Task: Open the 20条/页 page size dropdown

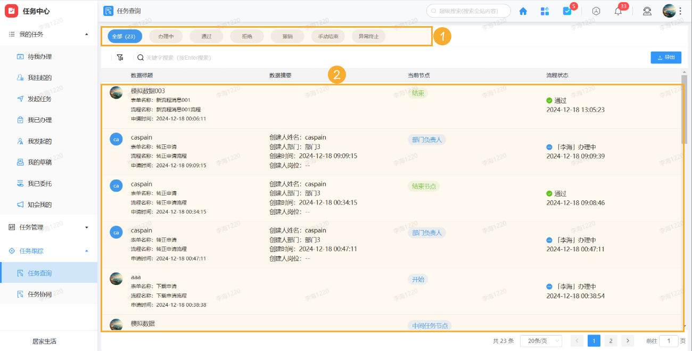Action: pyautogui.click(x=541, y=340)
